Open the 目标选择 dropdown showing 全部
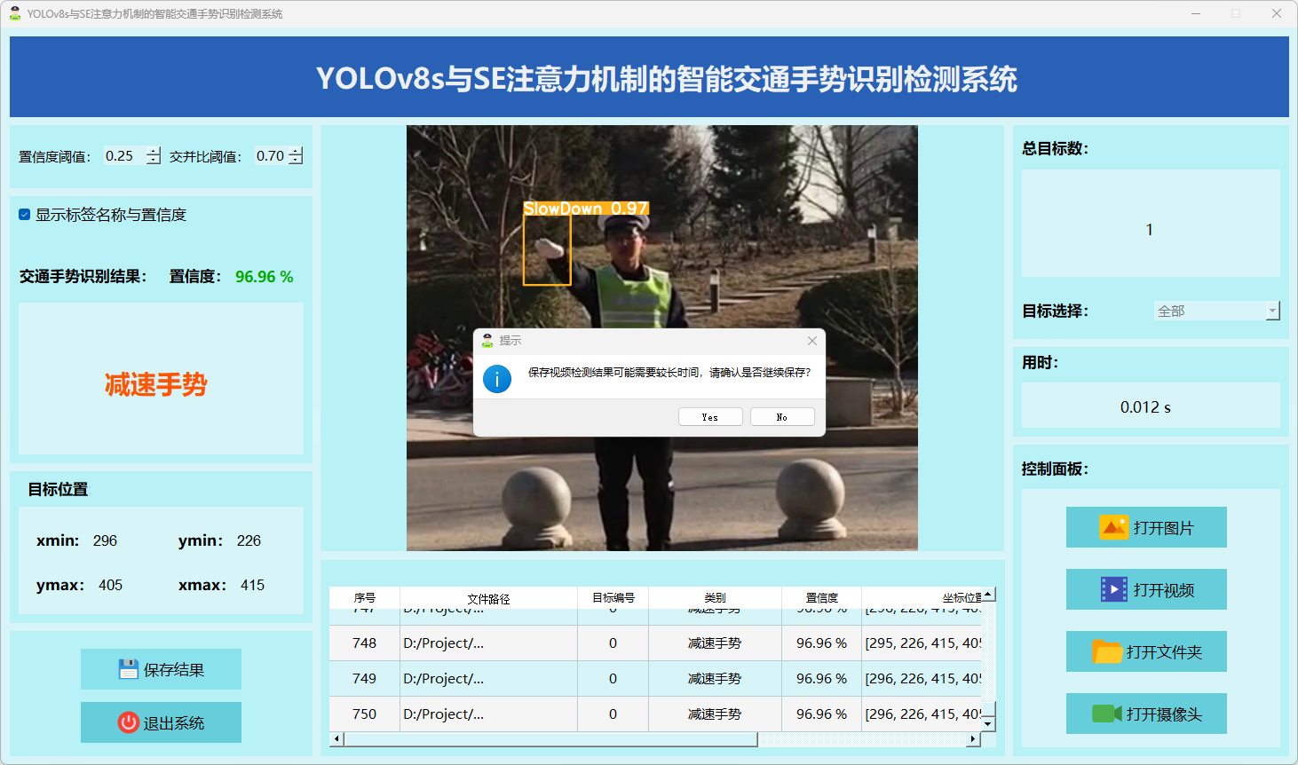This screenshot has height=765, width=1298. (x=1272, y=311)
